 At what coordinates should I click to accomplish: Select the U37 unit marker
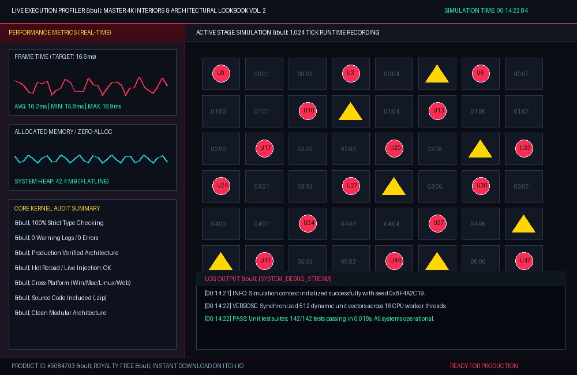tap(437, 223)
